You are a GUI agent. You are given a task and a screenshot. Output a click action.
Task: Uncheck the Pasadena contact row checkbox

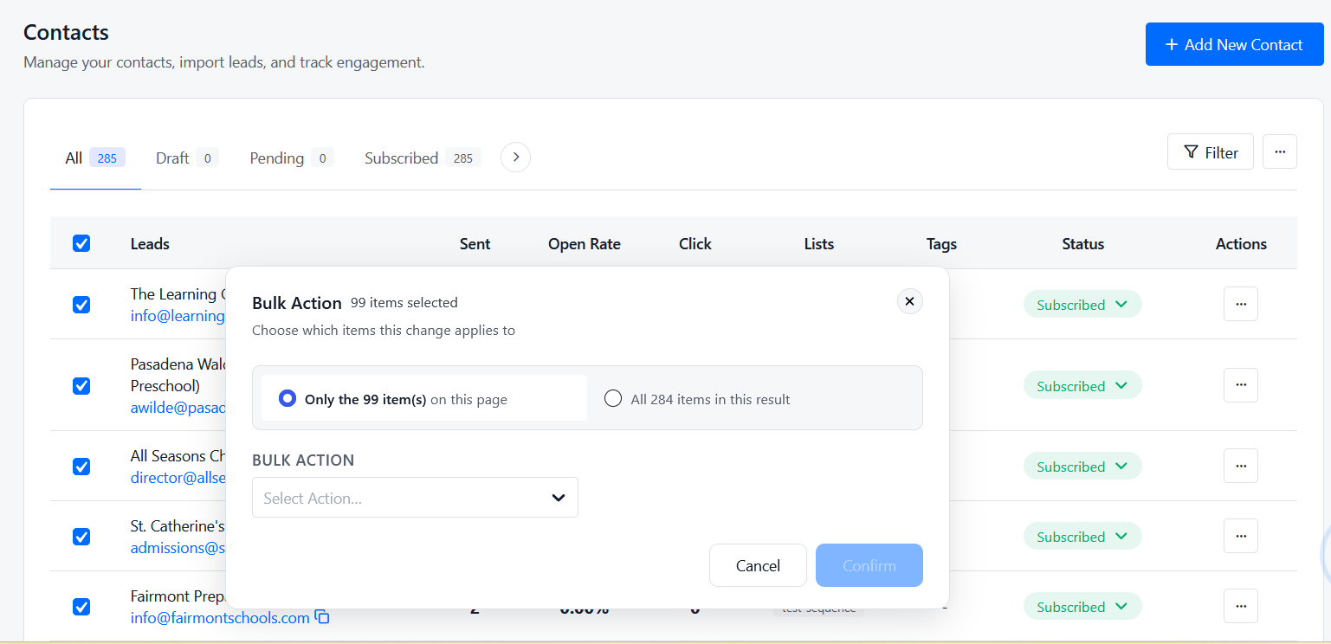click(x=81, y=385)
